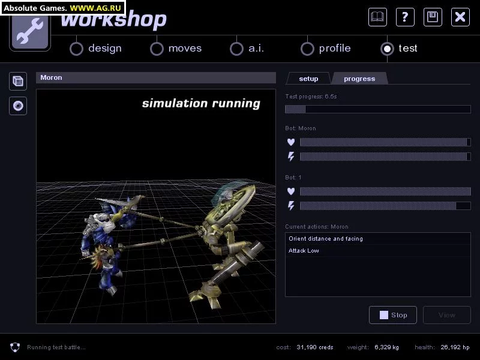Select the design stage radio button
Screen dimensions: 480x360
pos(76,49)
